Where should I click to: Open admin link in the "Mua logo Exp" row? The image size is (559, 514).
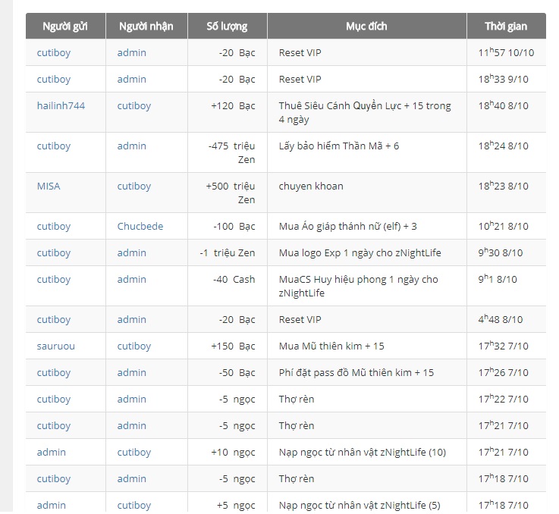point(132,253)
